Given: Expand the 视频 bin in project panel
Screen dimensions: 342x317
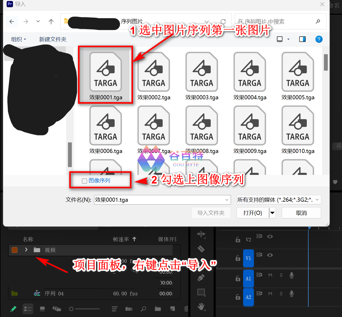Looking at the screenshot, I should tap(26, 250).
